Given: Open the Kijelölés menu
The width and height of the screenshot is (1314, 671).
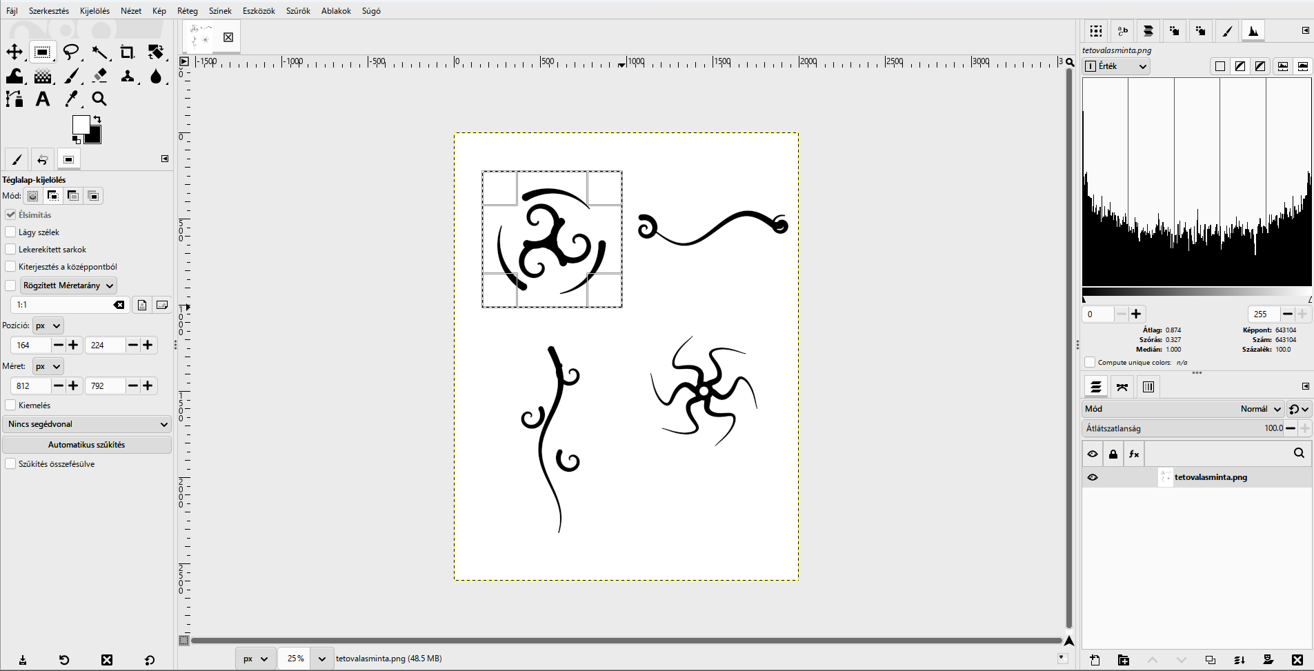Looking at the screenshot, I should click(x=94, y=10).
